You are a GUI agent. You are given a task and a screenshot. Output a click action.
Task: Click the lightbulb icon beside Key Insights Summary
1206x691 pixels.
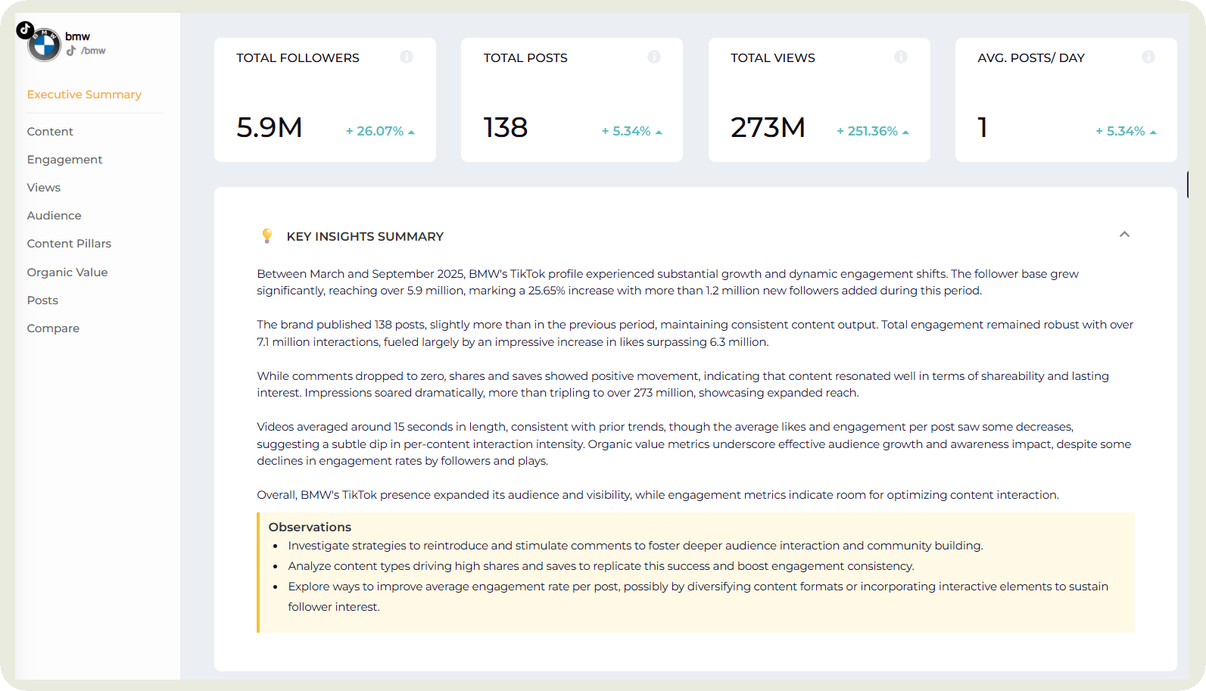266,236
